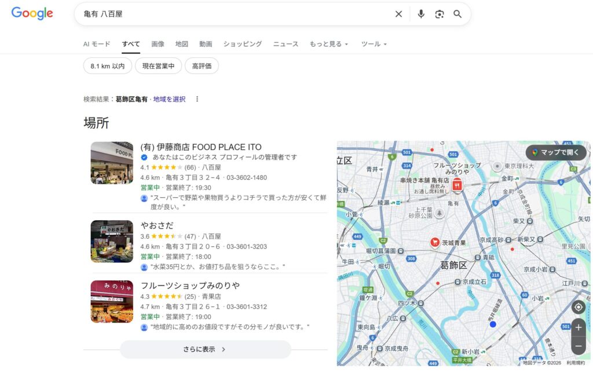Viewport: 593px width, 374px height.
Task: Open Google Lens image search icon
Action: 439,14
